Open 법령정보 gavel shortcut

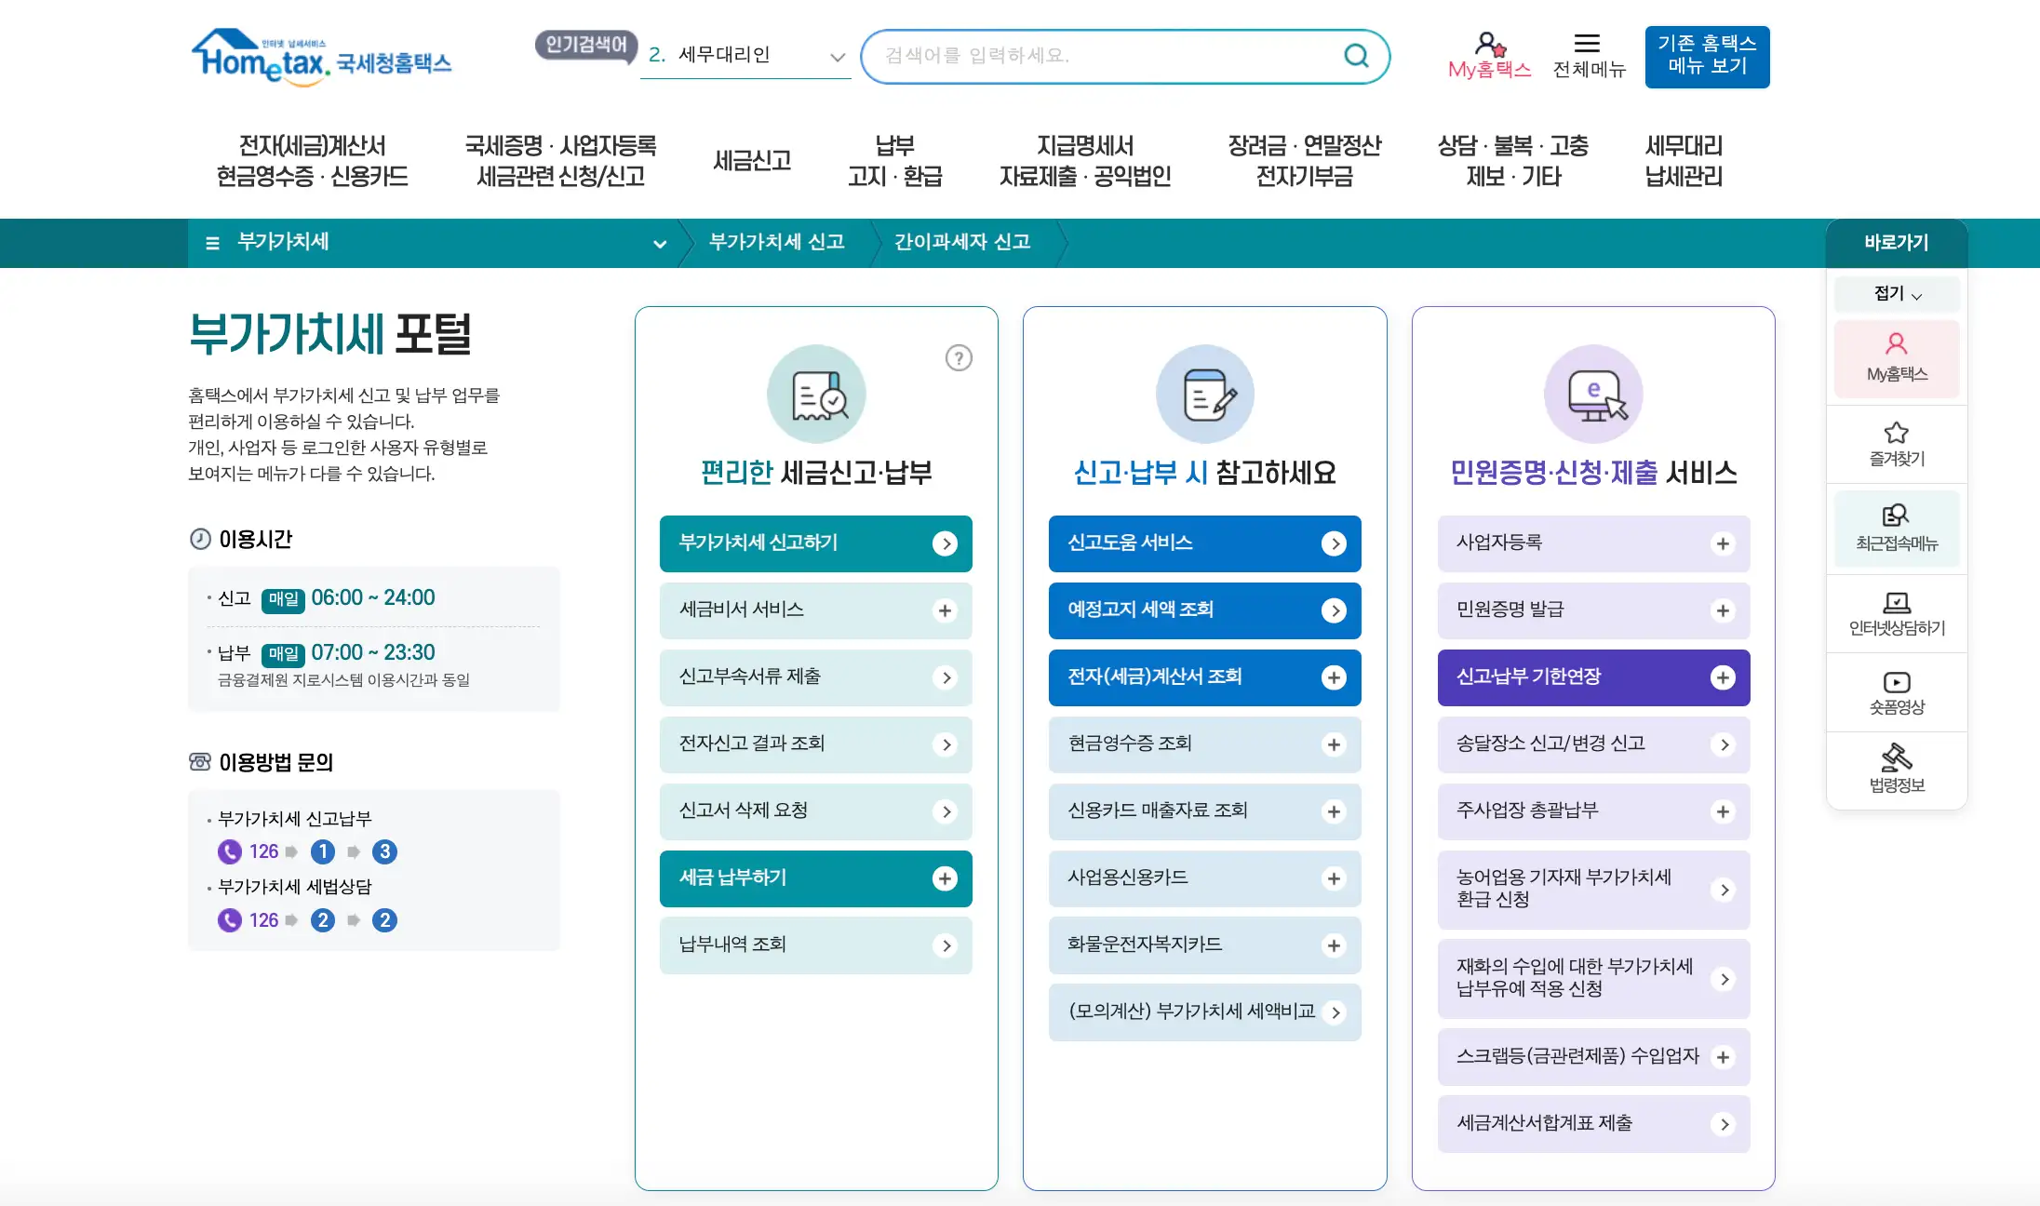(1897, 770)
